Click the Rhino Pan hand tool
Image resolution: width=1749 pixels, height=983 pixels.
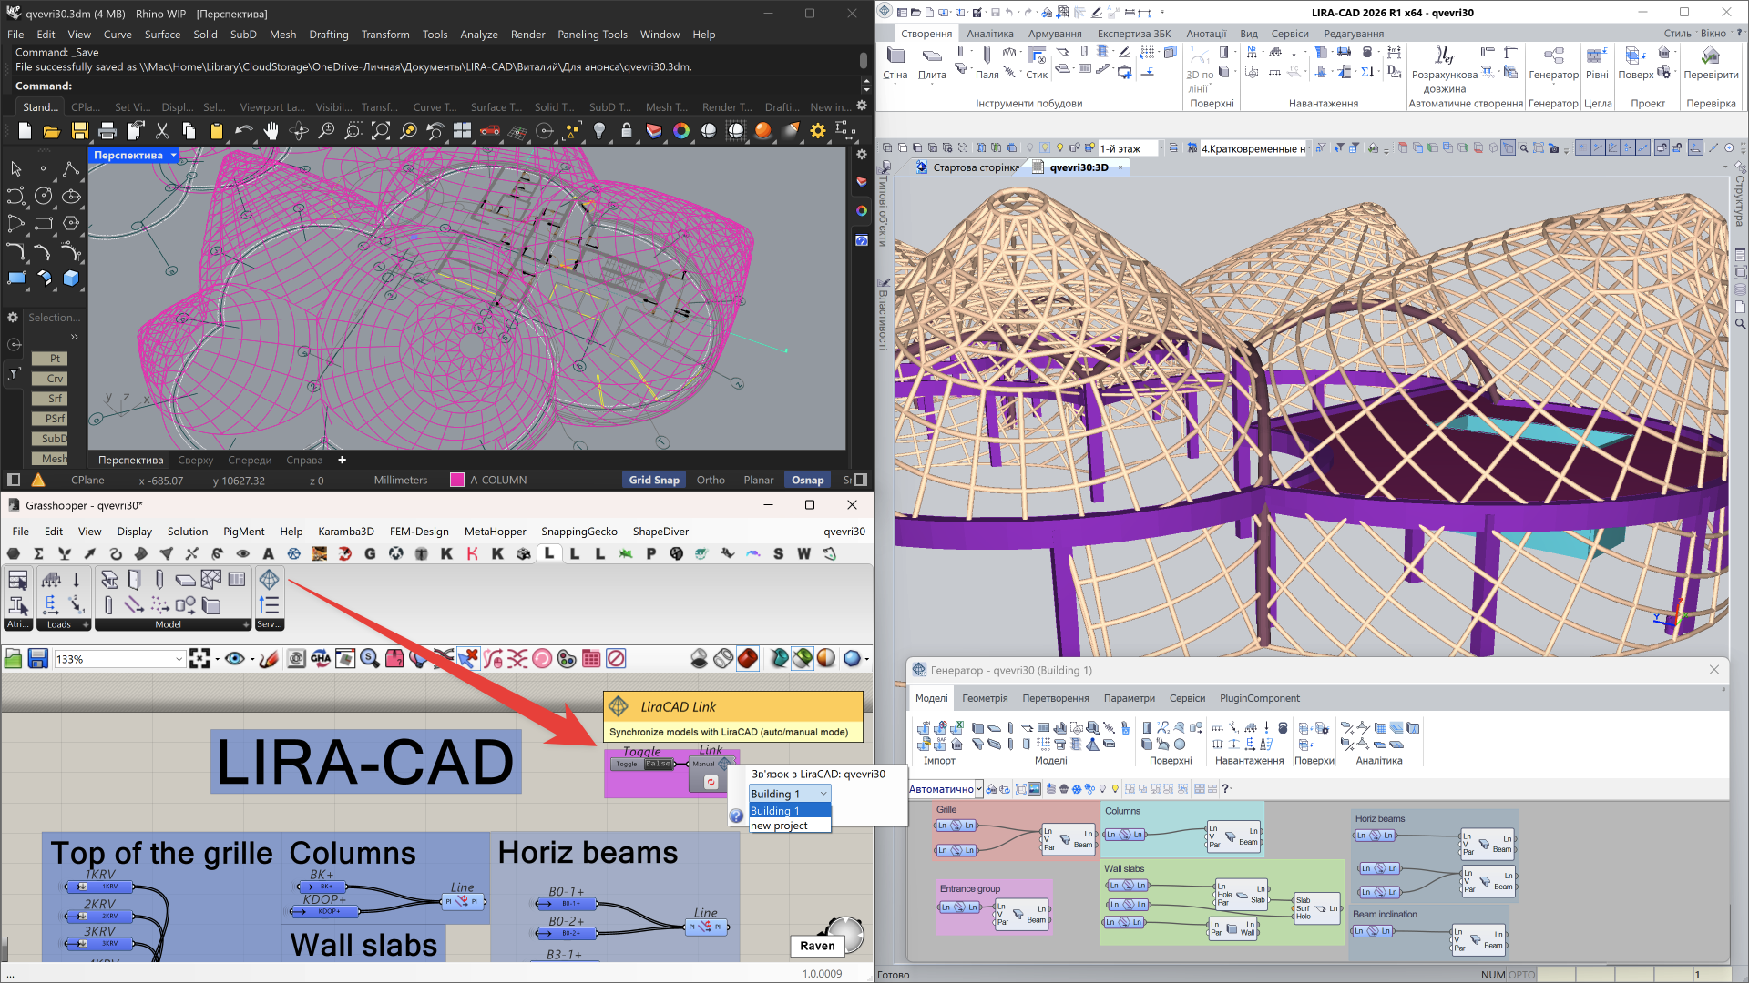pyautogui.click(x=271, y=131)
